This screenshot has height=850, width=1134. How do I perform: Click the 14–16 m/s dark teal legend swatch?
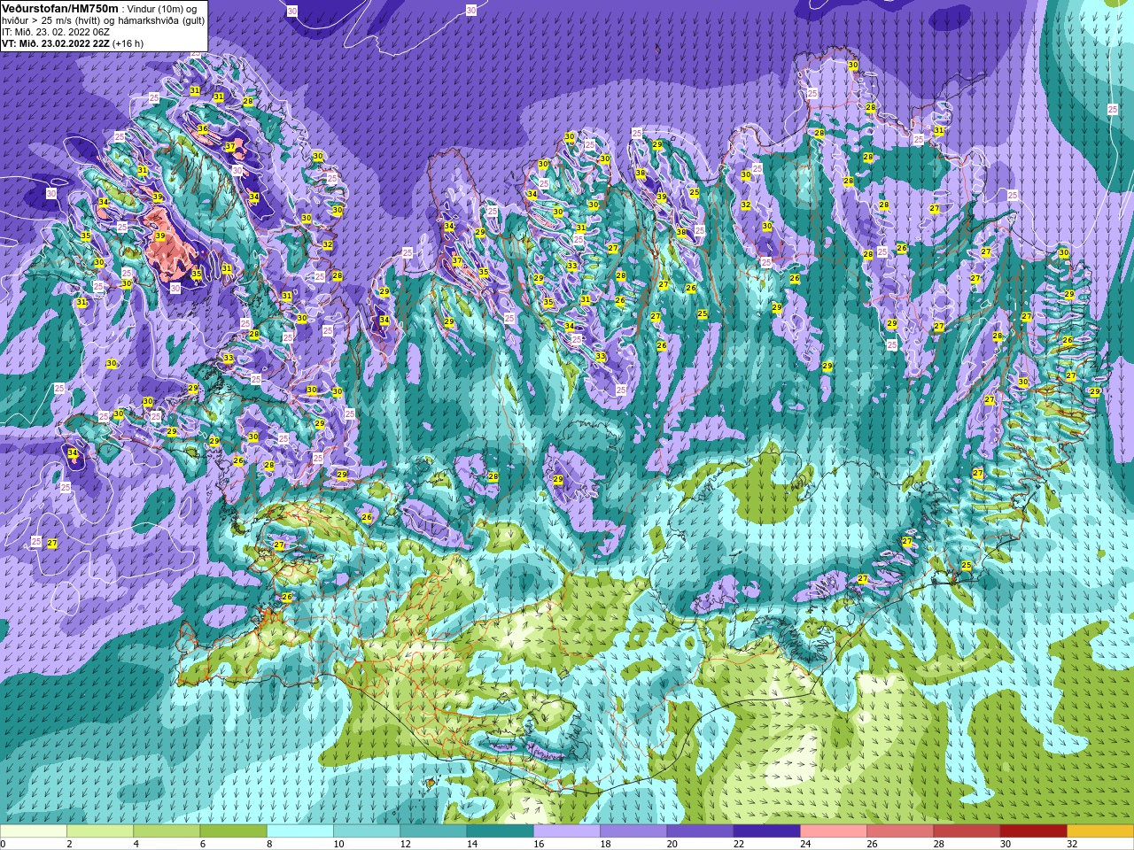tap(501, 831)
